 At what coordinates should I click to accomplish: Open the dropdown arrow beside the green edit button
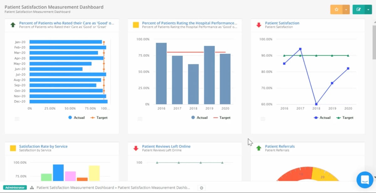point(368,9)
